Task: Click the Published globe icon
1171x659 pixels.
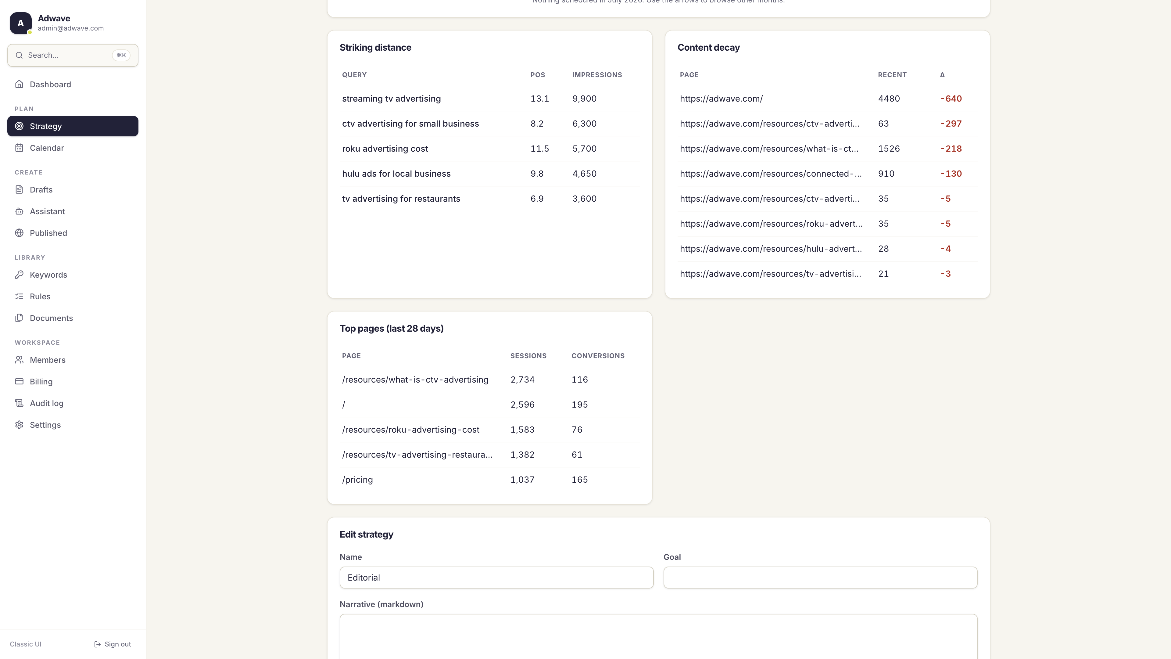Action: click(19, 233)
